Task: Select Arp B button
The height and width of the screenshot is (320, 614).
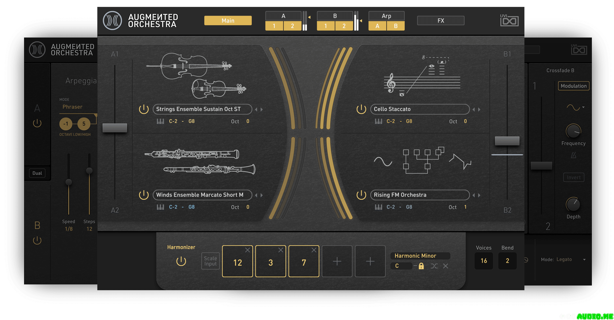Action: click(x=396, y=26)
